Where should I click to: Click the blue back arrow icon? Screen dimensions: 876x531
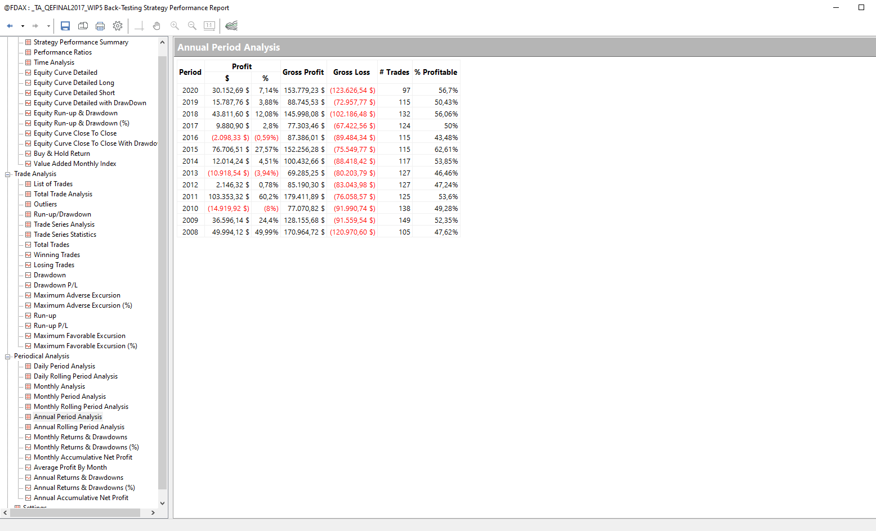point(10,26)
